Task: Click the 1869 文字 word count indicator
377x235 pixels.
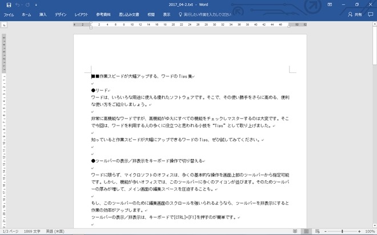Action: 33,231
